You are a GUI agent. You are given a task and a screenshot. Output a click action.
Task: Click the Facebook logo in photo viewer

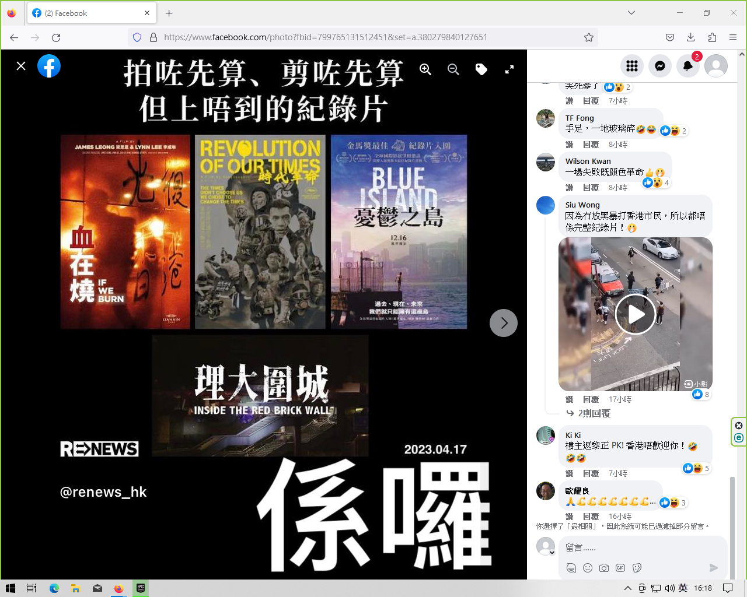(x=49, y=66)
